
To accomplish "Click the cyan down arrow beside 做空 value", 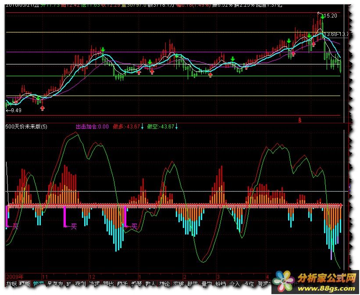I will pyautogui.click(x=177, y=127).
